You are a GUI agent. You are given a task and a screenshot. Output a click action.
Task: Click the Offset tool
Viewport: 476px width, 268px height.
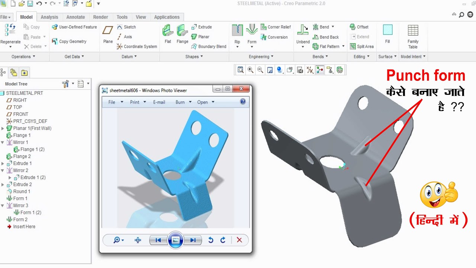tap(359, 27)
